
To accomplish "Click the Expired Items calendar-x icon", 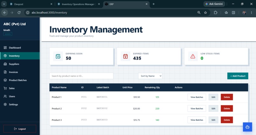I will (125, 56).
